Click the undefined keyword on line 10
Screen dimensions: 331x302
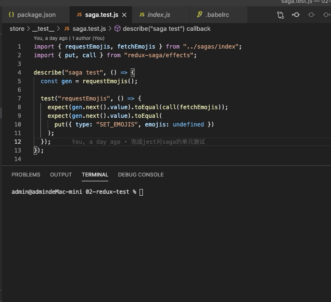point(188,125)
